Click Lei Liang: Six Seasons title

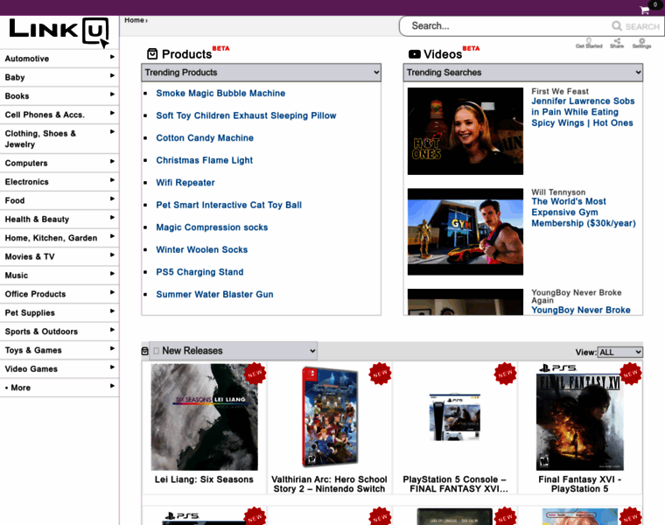[204, 479]
